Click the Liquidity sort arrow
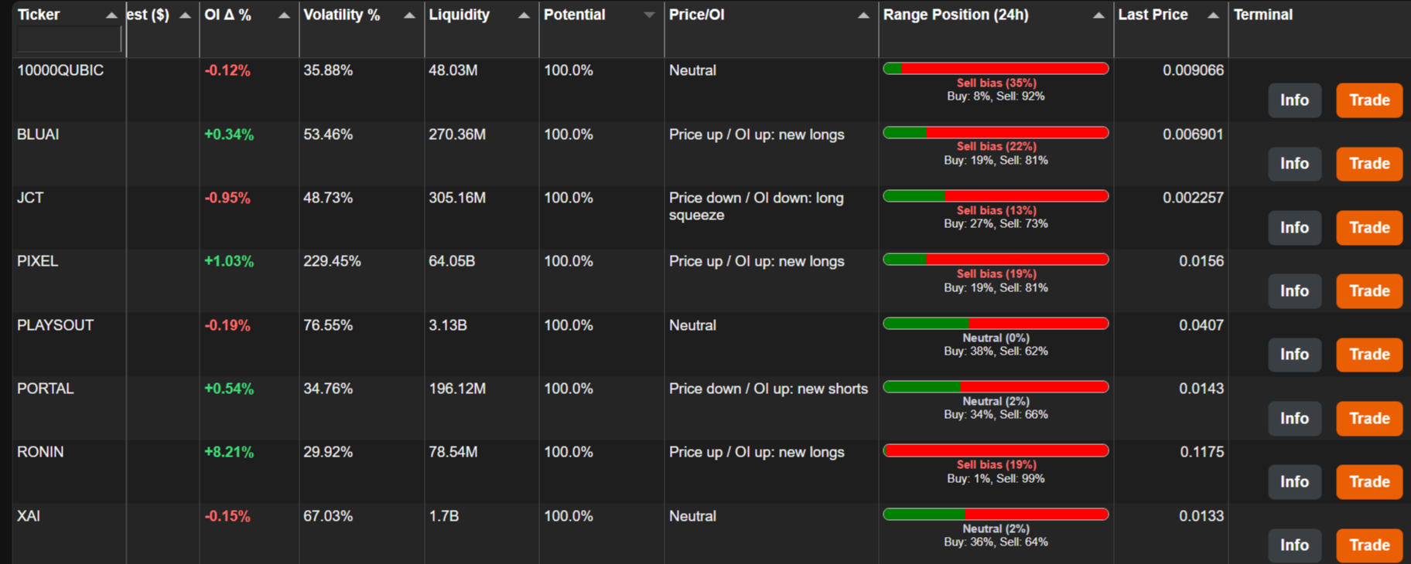1411x564 pixels. (x=524, y=15)
